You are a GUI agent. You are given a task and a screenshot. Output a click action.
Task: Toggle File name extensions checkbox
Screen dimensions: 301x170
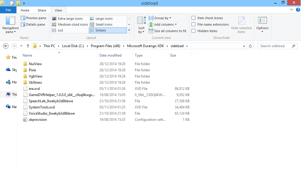(x=194, y=24)
